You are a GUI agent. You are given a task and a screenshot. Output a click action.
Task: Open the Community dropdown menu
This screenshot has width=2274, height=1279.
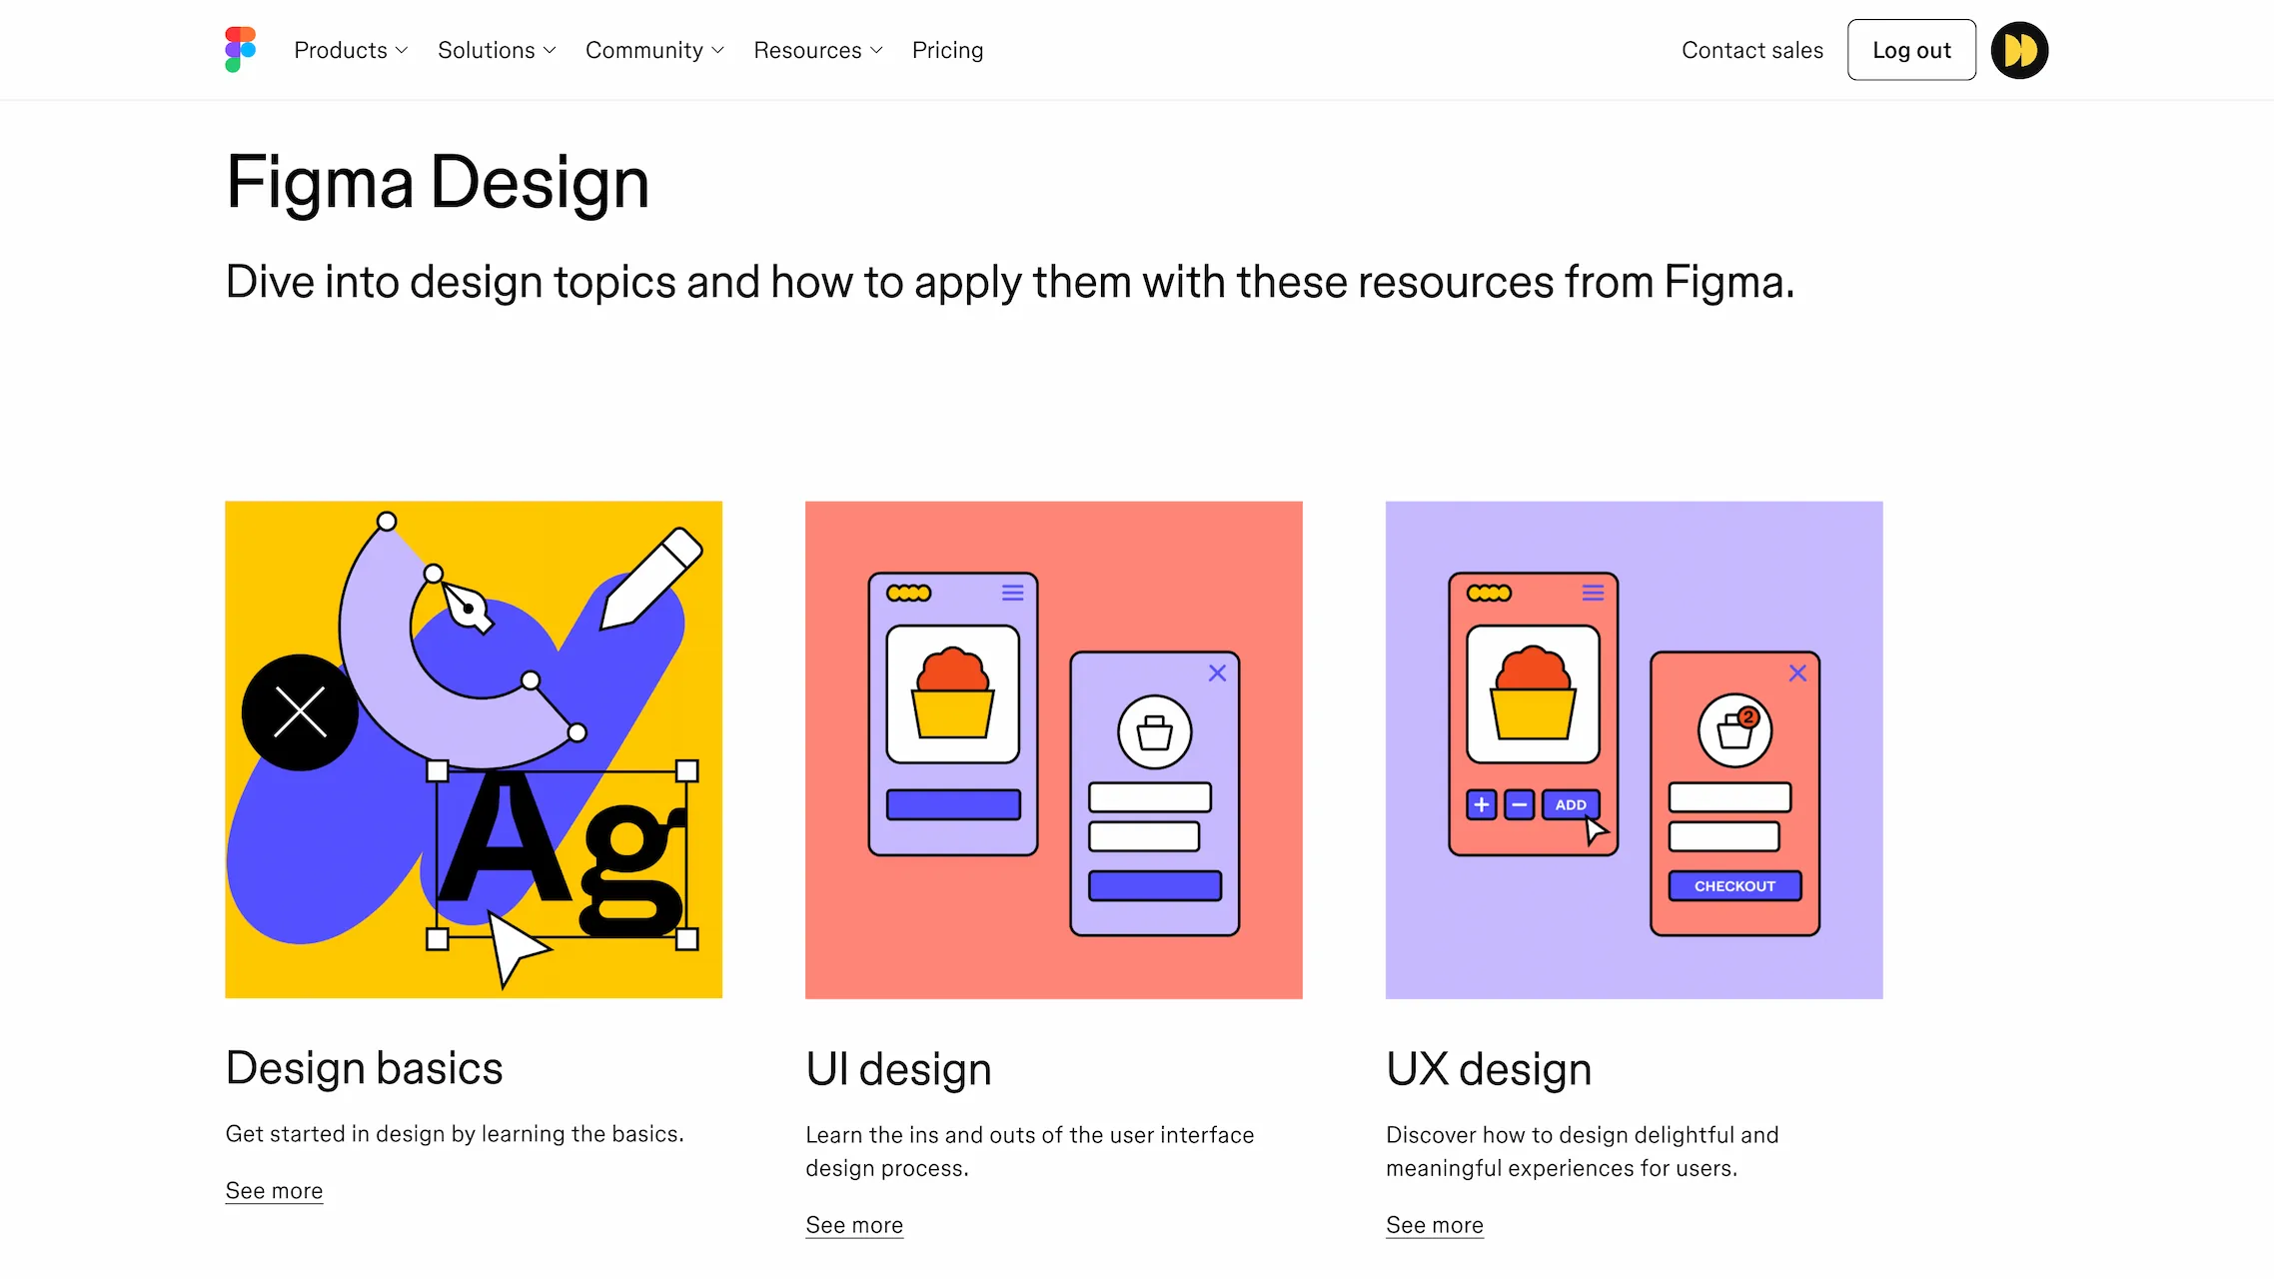tap(654, 50)
